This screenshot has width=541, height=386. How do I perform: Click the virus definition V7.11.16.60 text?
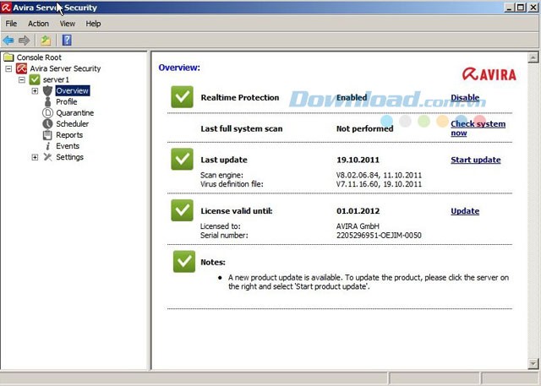[x=358, y=184]
